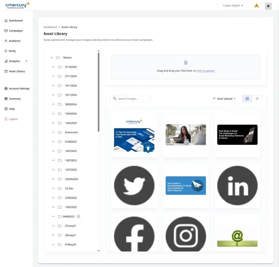Switch to list view
Screen dimensions: 279x267
pyautogui.click(x=257, y=99)
